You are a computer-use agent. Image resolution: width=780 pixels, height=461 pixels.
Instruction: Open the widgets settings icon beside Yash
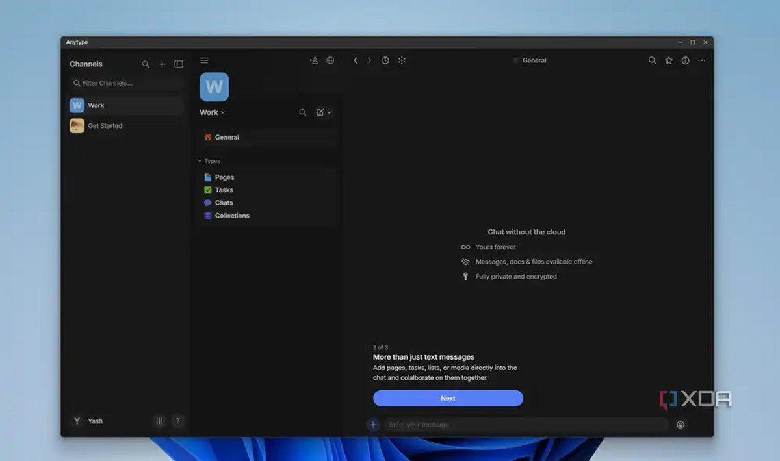pos(160,421)
